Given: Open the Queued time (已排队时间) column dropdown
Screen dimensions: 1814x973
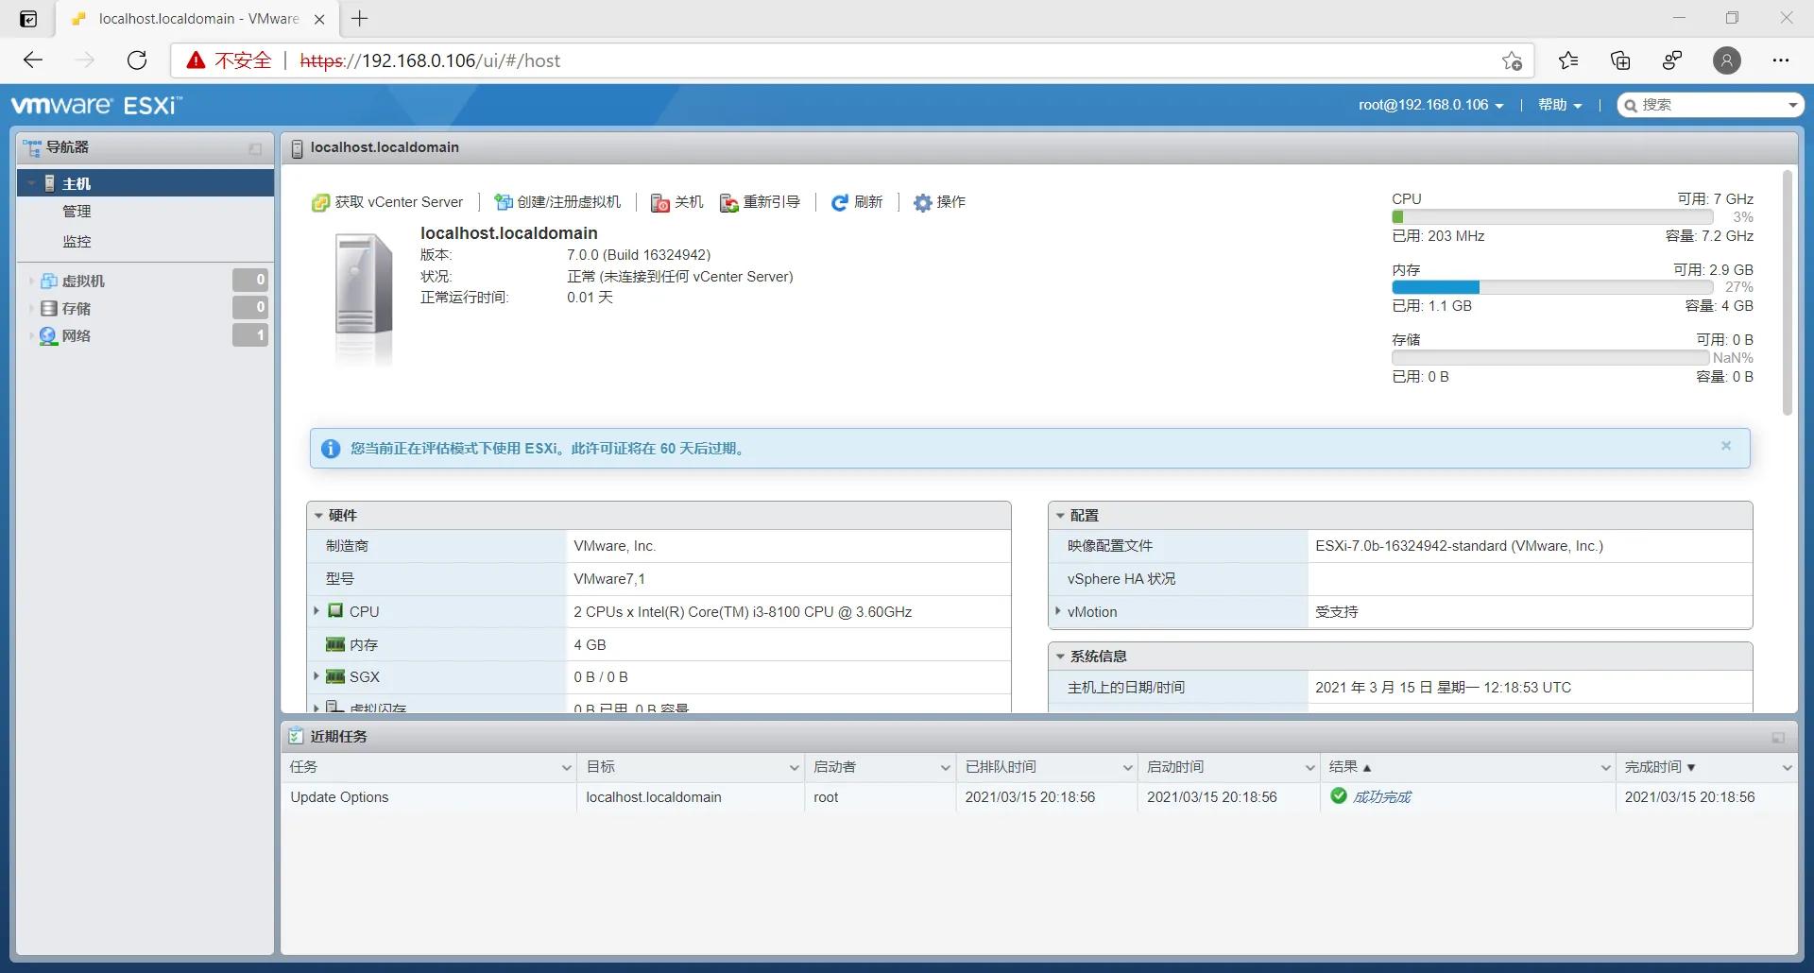Looking at the screenshot, I should (1127, 768).
